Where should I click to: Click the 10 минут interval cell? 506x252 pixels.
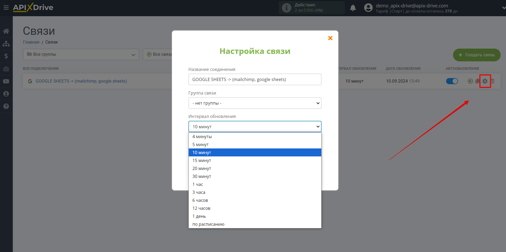tap(354, 81)
